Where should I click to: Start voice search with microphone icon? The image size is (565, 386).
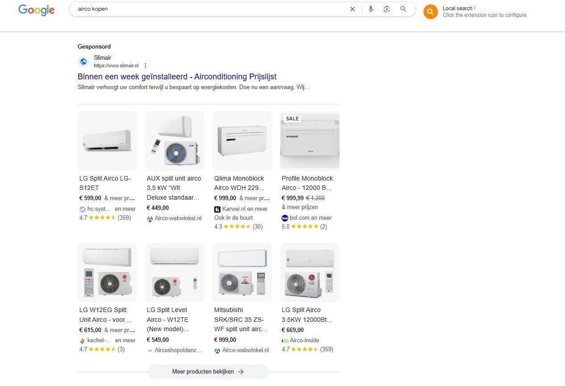[x=370, y=9]
